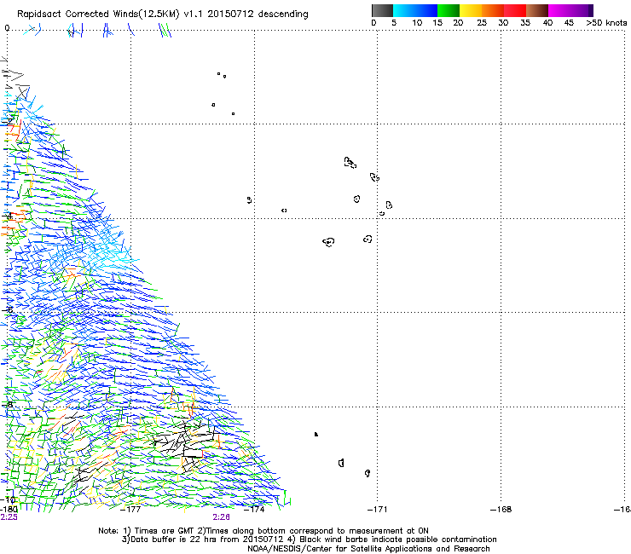Click the orange 25-30 knots legend swatch

(493, 10)
